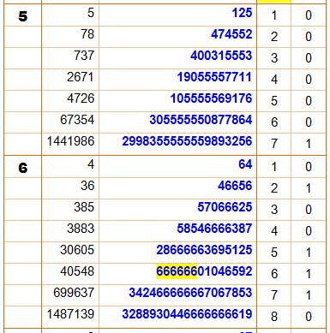The image size is (330, 333).
Task: Select base number 1487139
Action: pos(70,314)
